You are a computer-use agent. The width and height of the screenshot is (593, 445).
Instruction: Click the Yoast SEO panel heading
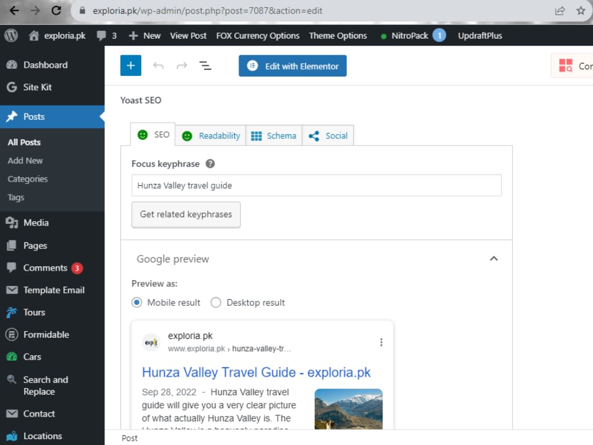(141, 100)
